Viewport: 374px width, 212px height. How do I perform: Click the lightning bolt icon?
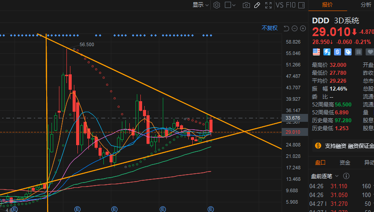(x=327, y=52)
